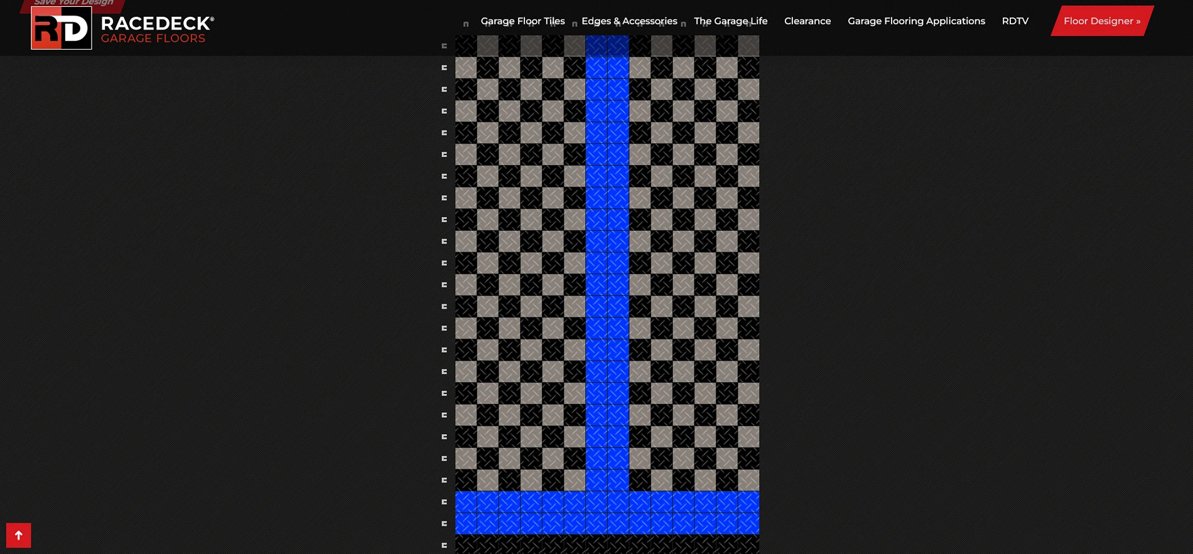Open Garage Floor Tiles menu
The image size is (1193, 554).
[x=523, y=21]
